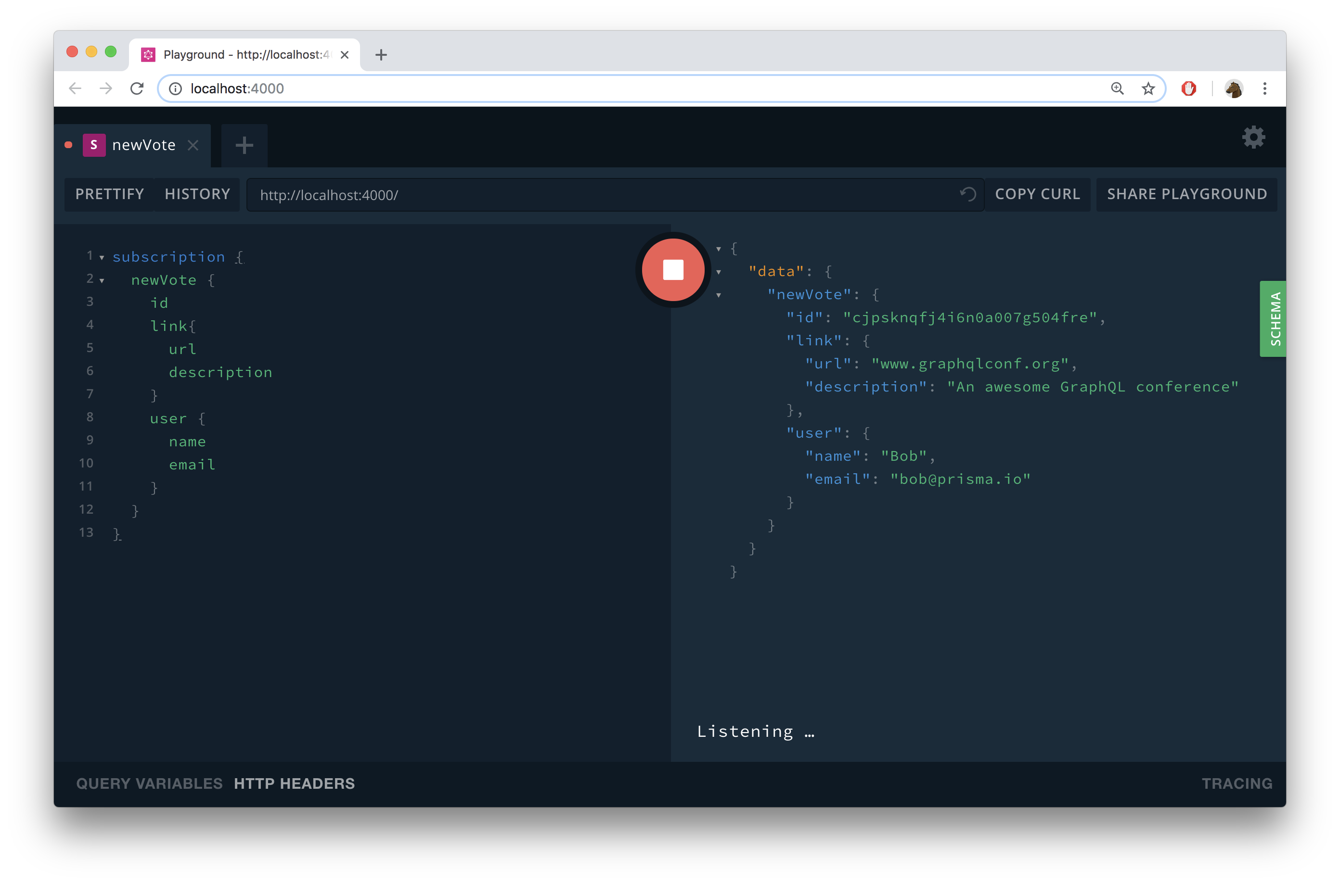The height and width of the screenshot is (884, 1340).
Task: Select the newVote subscription tab
Action: coord(132,145)
